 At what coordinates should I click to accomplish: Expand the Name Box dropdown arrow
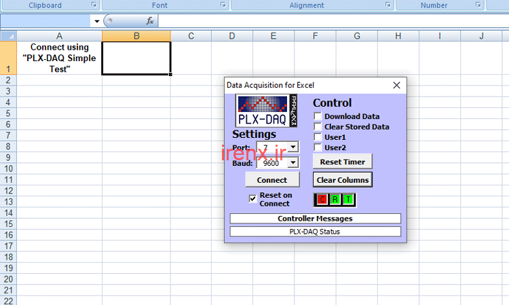click(96, 21)
